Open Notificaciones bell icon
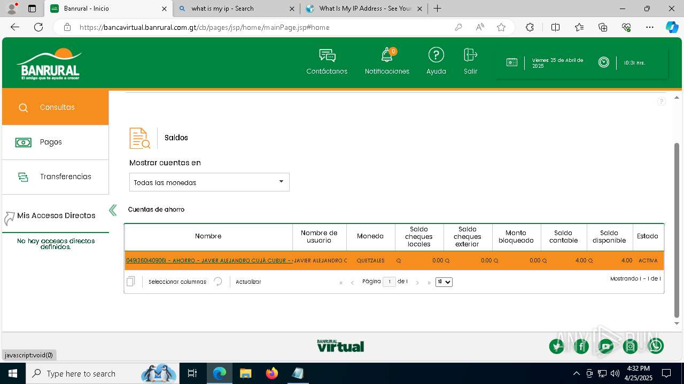 pos(387,55)
